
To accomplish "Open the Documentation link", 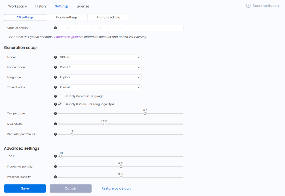I will [266, 6].
